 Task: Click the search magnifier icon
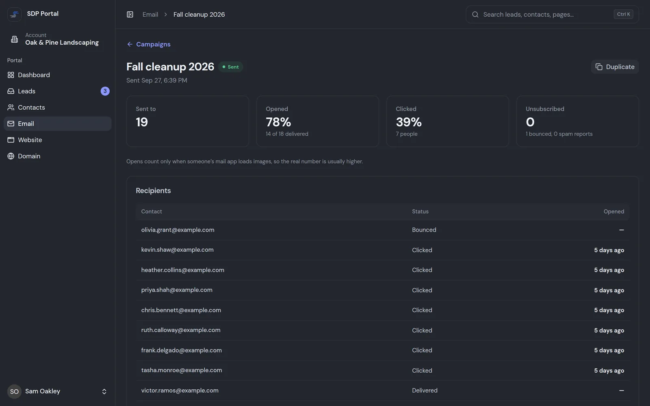(475, 15)
